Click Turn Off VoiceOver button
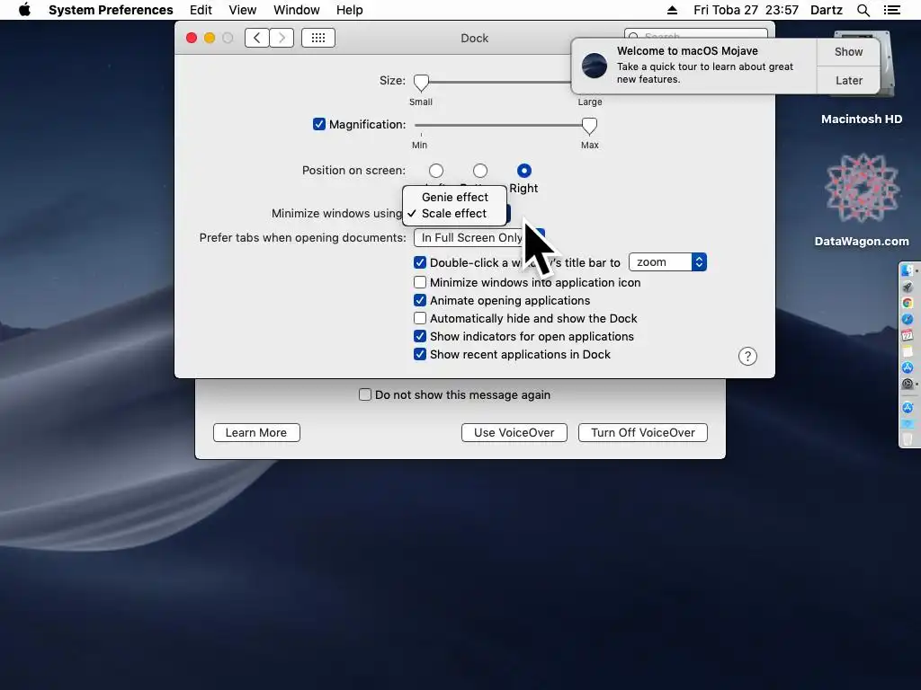The image size is (921, 690). (643, 432)
